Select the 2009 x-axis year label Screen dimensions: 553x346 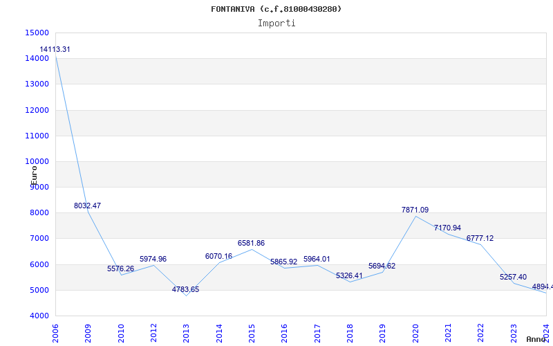pyautogui.click(x=88, y=333)
